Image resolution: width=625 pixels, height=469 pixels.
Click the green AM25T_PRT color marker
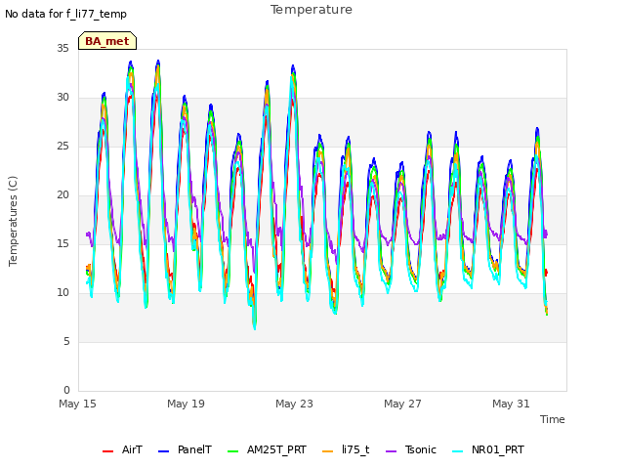tap(233, 451)
